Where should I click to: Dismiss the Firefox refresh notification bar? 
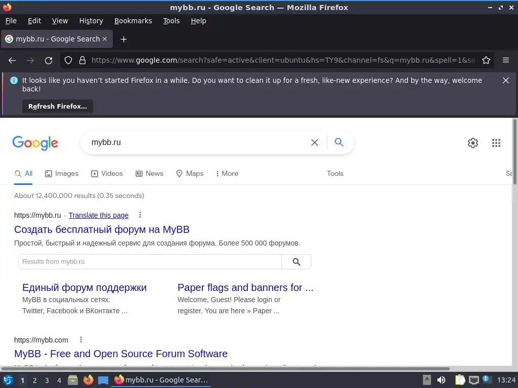506,80
